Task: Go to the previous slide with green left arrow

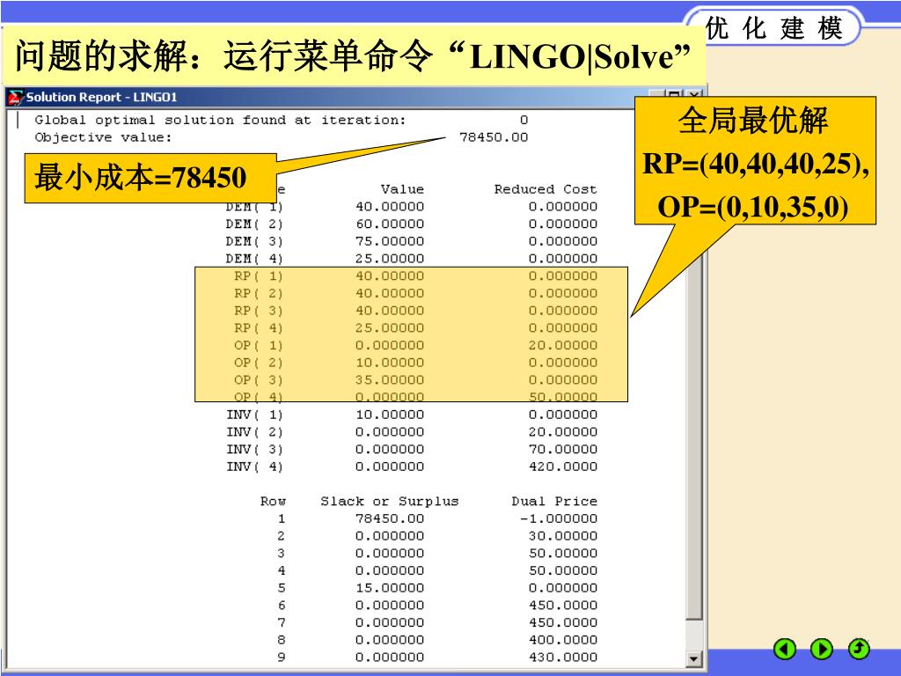Action: click(x=785, y=649)
